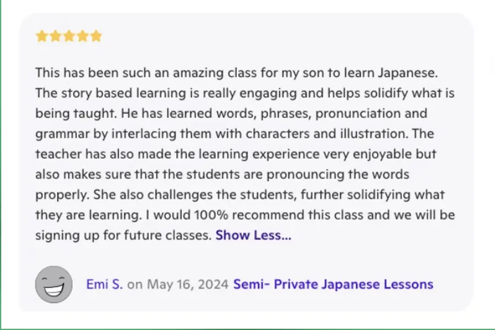The width and height of the screenshot is (495, 330).
Task: Click the word "enjoyable" in the review
Action: 367,154
